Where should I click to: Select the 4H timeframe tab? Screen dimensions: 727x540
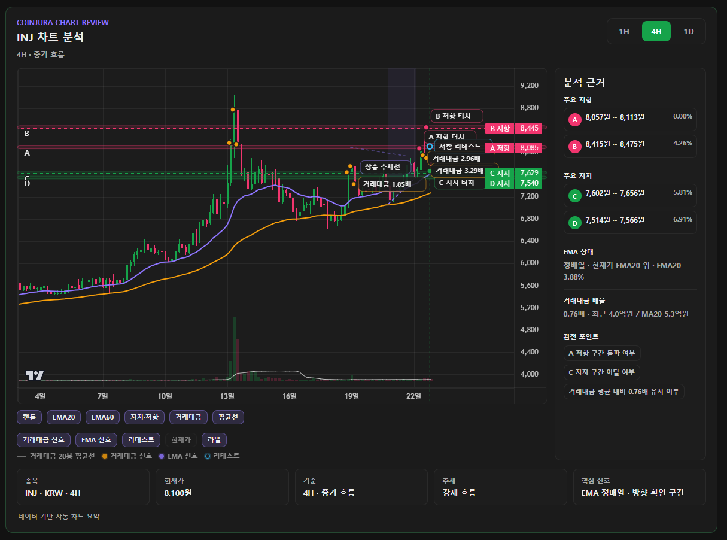[656, 31]
